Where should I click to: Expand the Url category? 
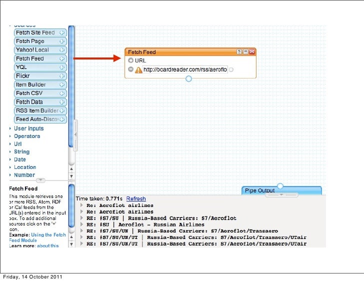[x=17, y=144]
